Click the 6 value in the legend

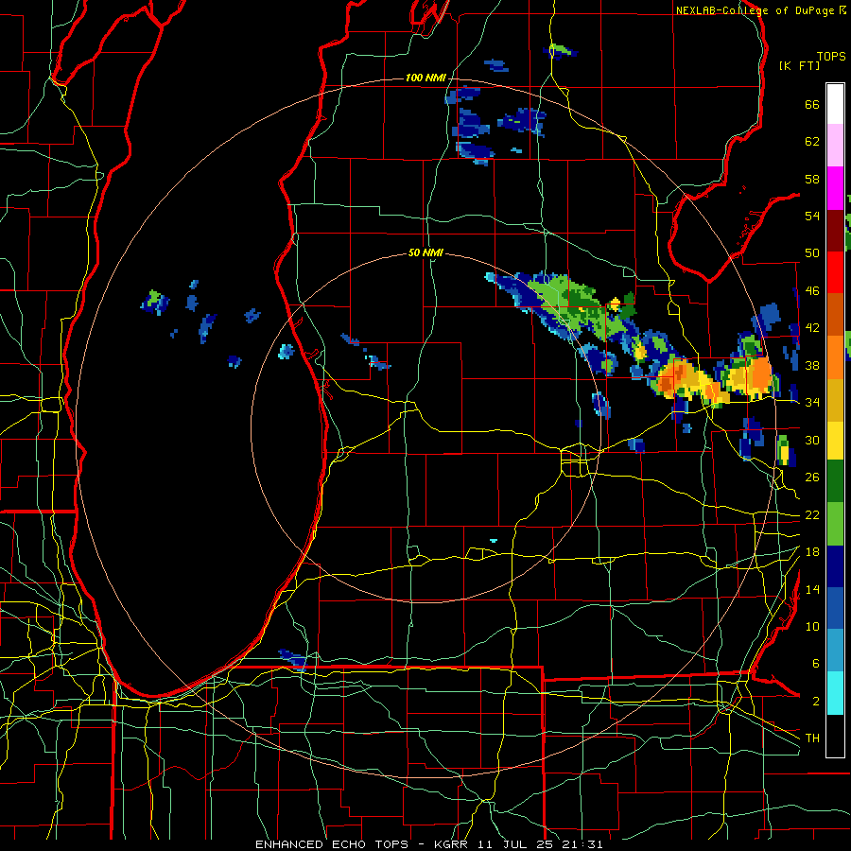point(816,664)
